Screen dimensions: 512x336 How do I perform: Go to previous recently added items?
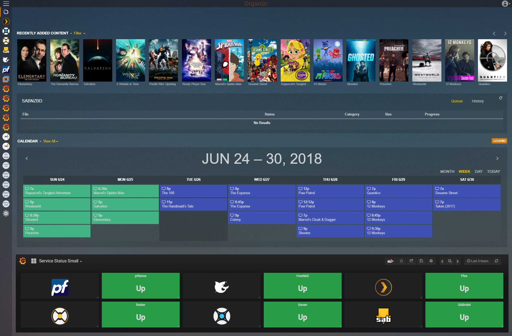tap(494, 33)
